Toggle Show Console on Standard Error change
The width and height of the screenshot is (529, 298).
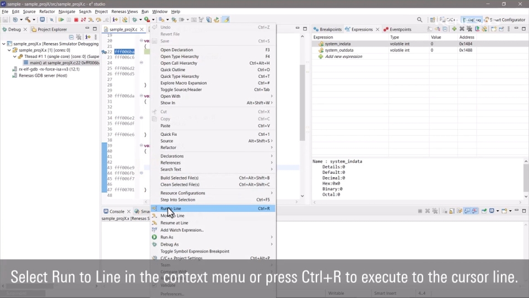(x=474, y=211)
